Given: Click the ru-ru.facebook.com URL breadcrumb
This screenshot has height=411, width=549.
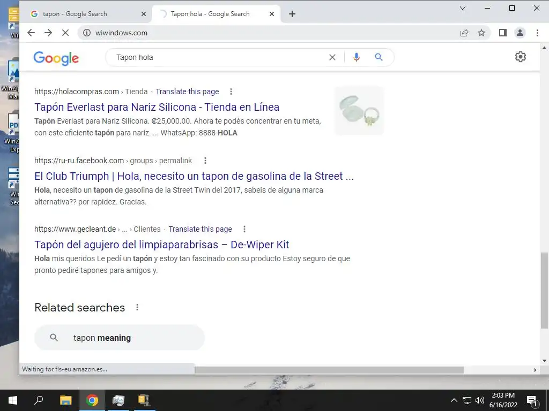Looking at the screenshot, I should [113, 161].
